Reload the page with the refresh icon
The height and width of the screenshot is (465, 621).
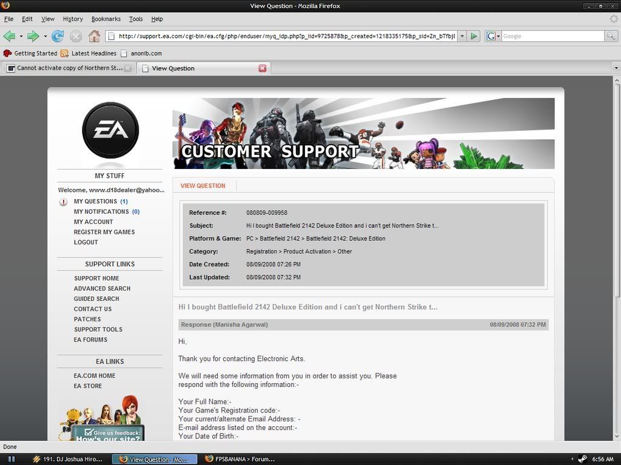(x=58, y=36)
